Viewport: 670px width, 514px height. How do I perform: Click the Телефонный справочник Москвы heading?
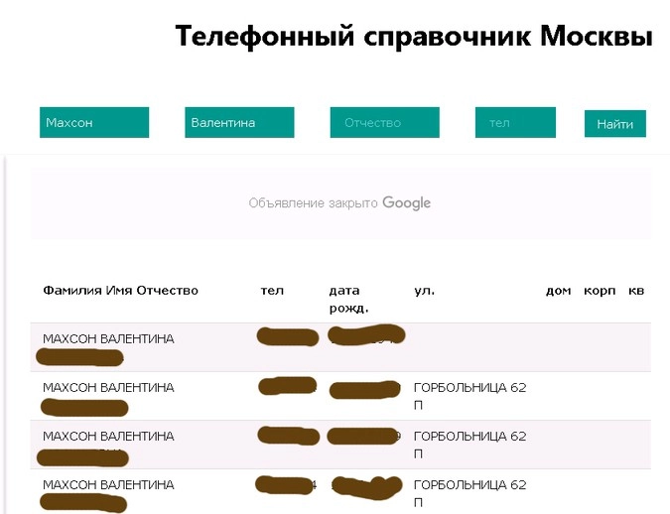[x=413, y=36]
